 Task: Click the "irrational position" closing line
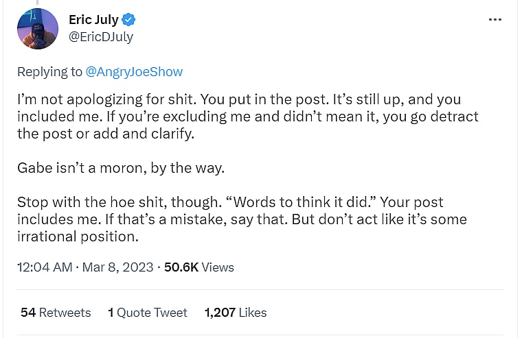78,237
